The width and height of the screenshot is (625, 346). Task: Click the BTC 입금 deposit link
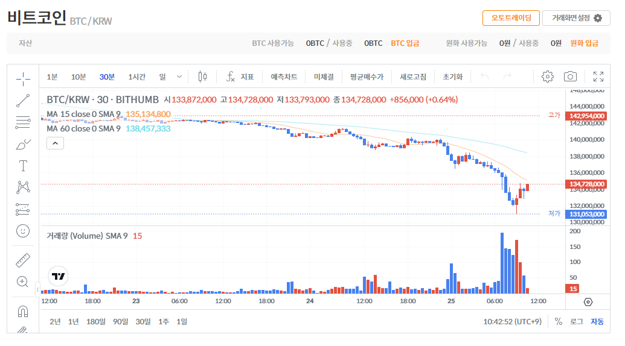pyautogui.click(x=405, y=43)
